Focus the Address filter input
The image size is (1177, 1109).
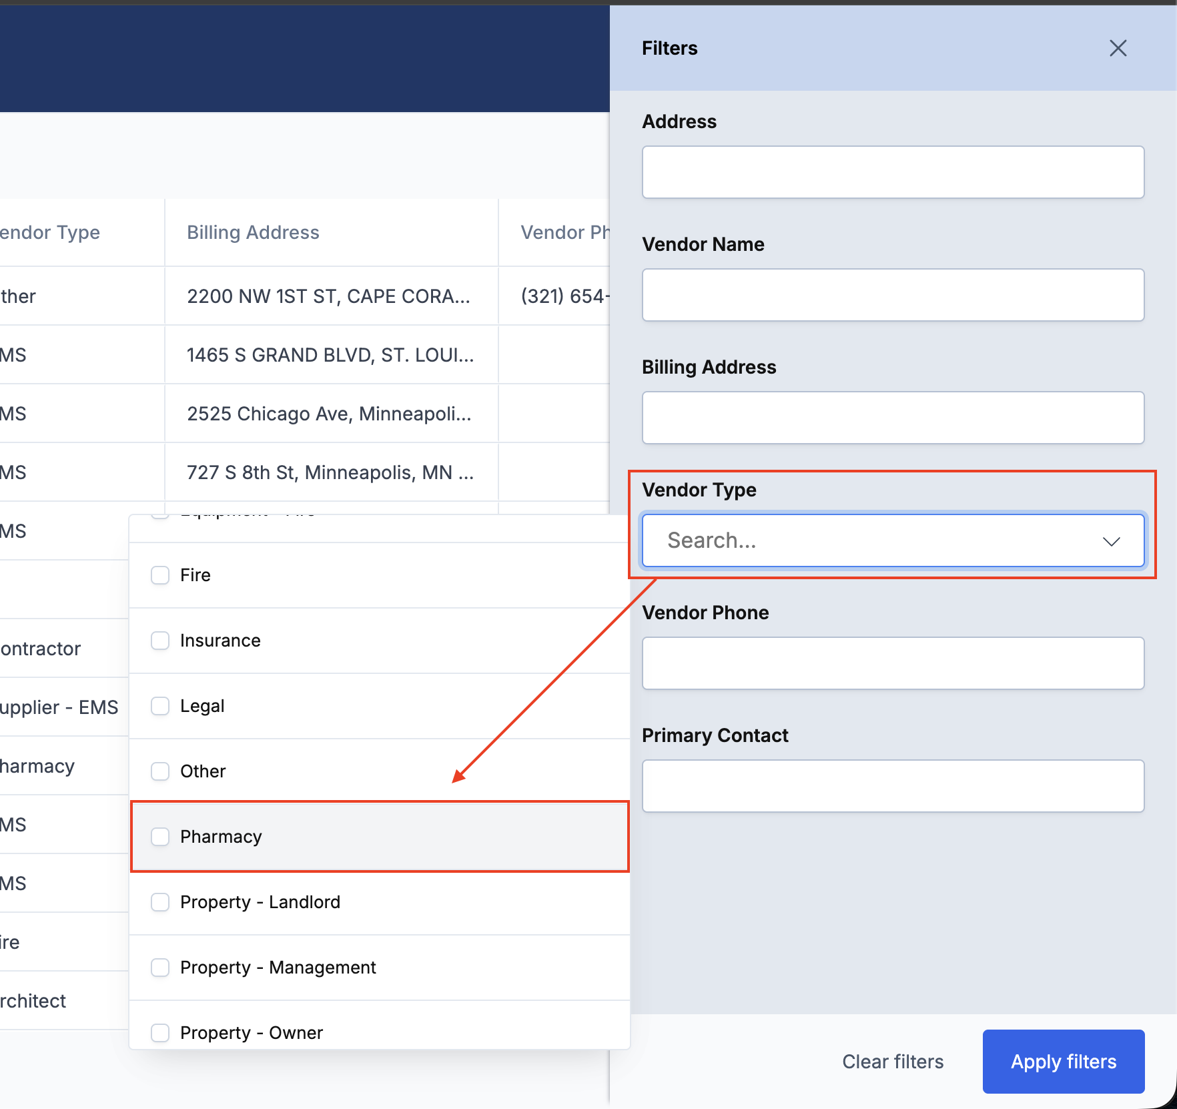click(x=893, y=172)
